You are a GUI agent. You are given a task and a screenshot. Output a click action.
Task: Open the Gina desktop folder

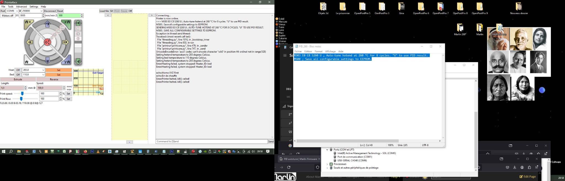pyautogui.click(x=401, y=8)
